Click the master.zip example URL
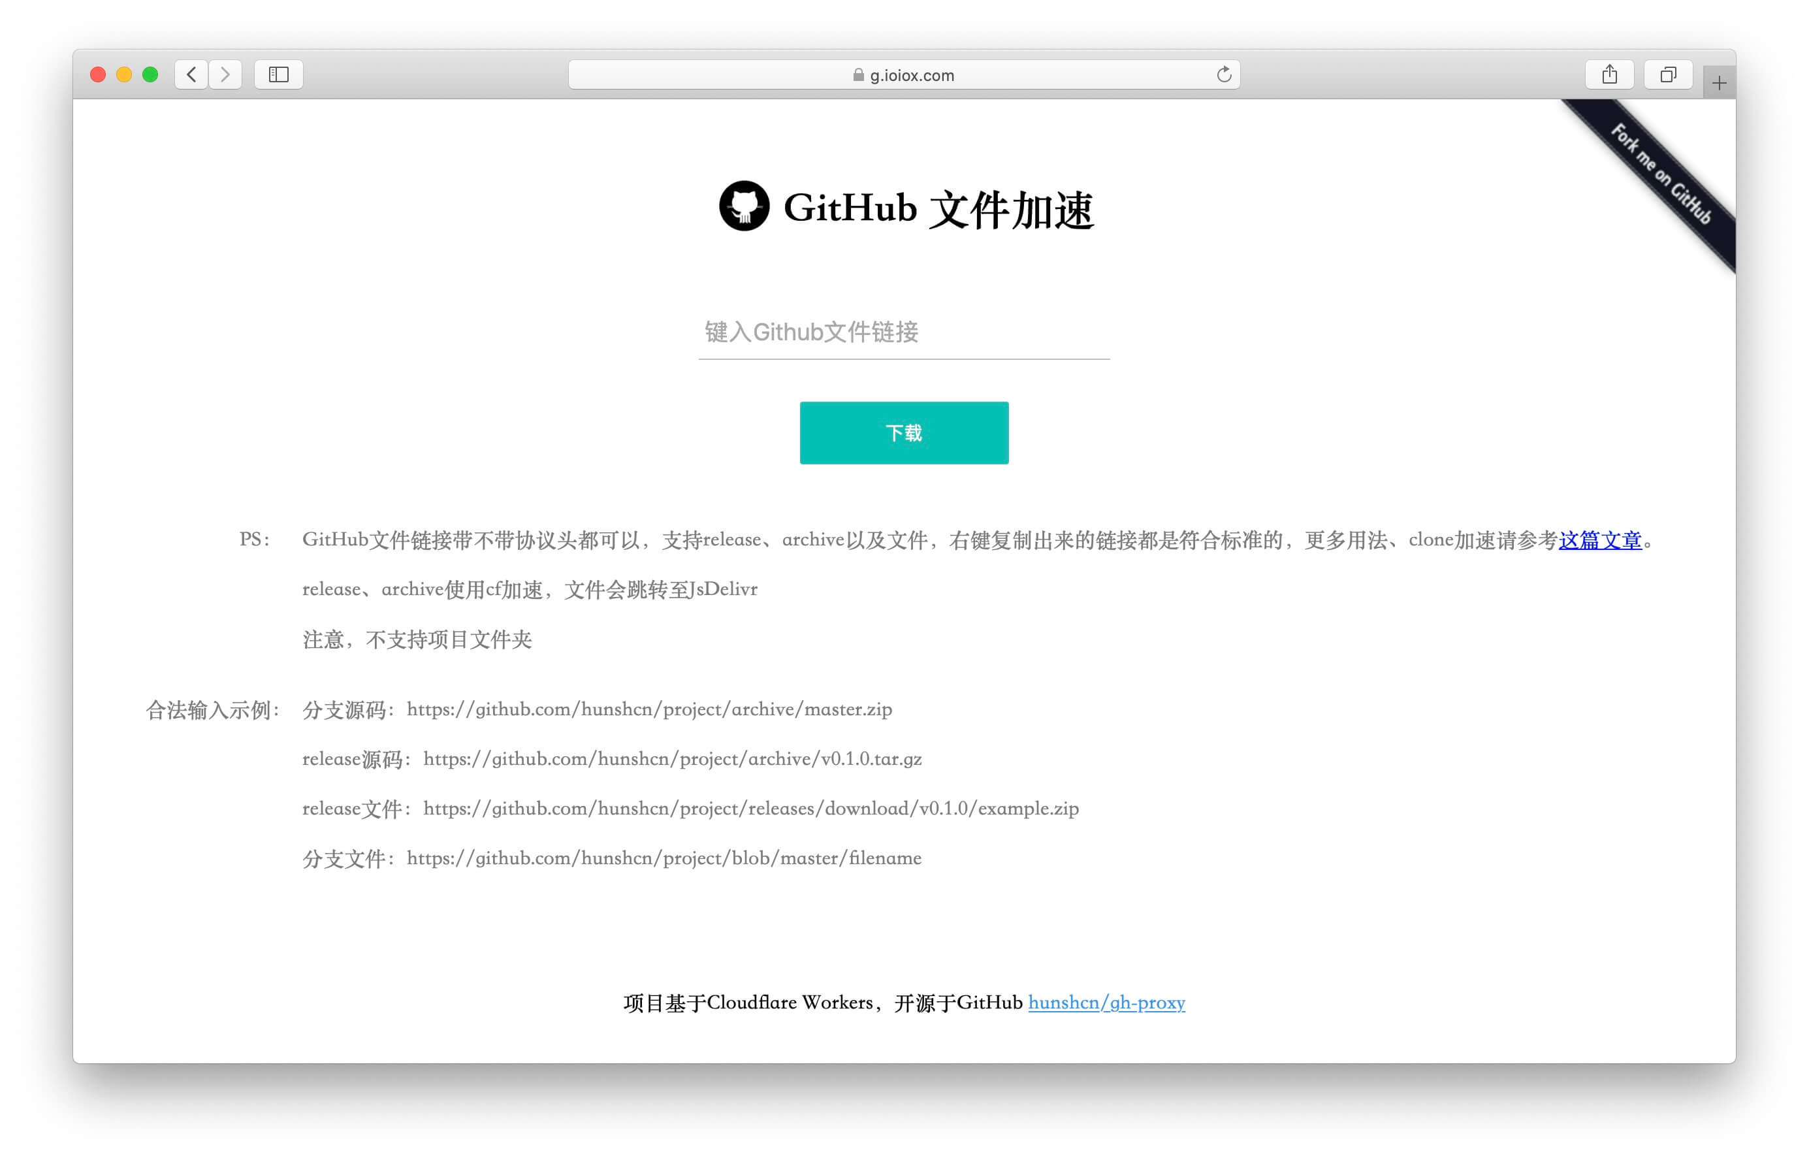Viewport: 1809px width, 1160px height. (x=649, y=709)
